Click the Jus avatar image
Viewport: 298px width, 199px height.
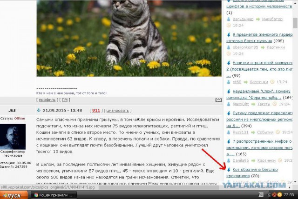[13, 137]
